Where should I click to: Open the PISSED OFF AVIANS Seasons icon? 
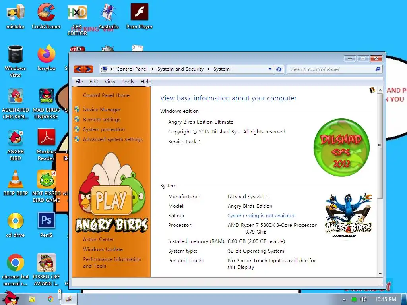tap(46, 270)
